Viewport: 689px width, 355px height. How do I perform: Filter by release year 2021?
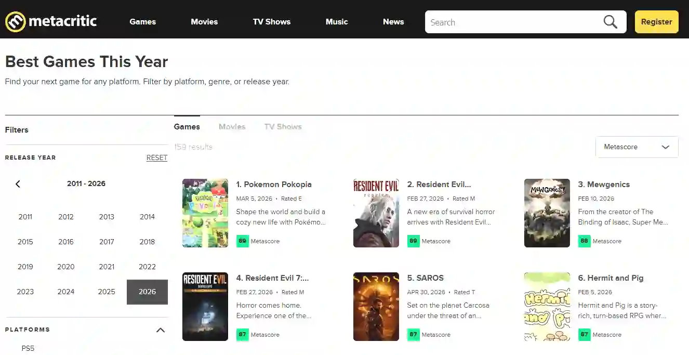tap(107, 267)
